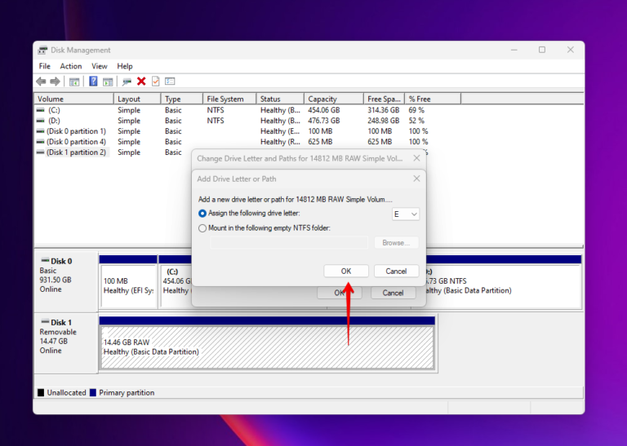The image size is (627, 446).
Task: Click the red X delete toolbar icon
Action: pyautogui.click(x=141, y=82)
